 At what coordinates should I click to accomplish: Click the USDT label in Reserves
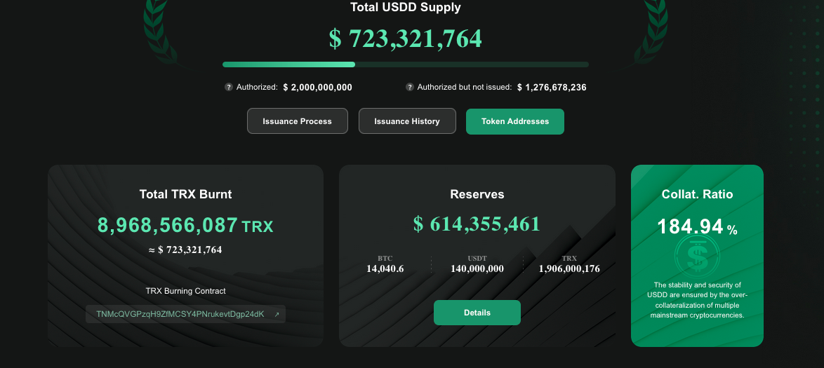pyautogui.click(x=477, y=258)
